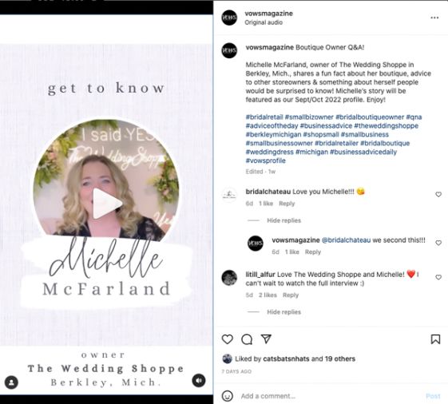Save post with bookmark icon
This screenshot has width=448, height=404.
point(435,339)
